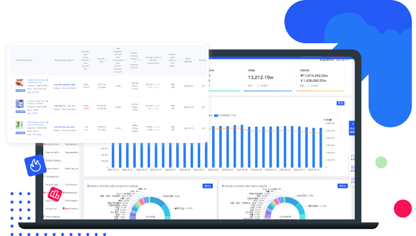Viewport: 416px width, 236px height.
Task: Click the blue flame hot-products icon
Action: pos(35,165)
